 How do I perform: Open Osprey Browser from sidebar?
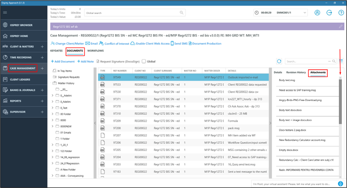point(21,25)
